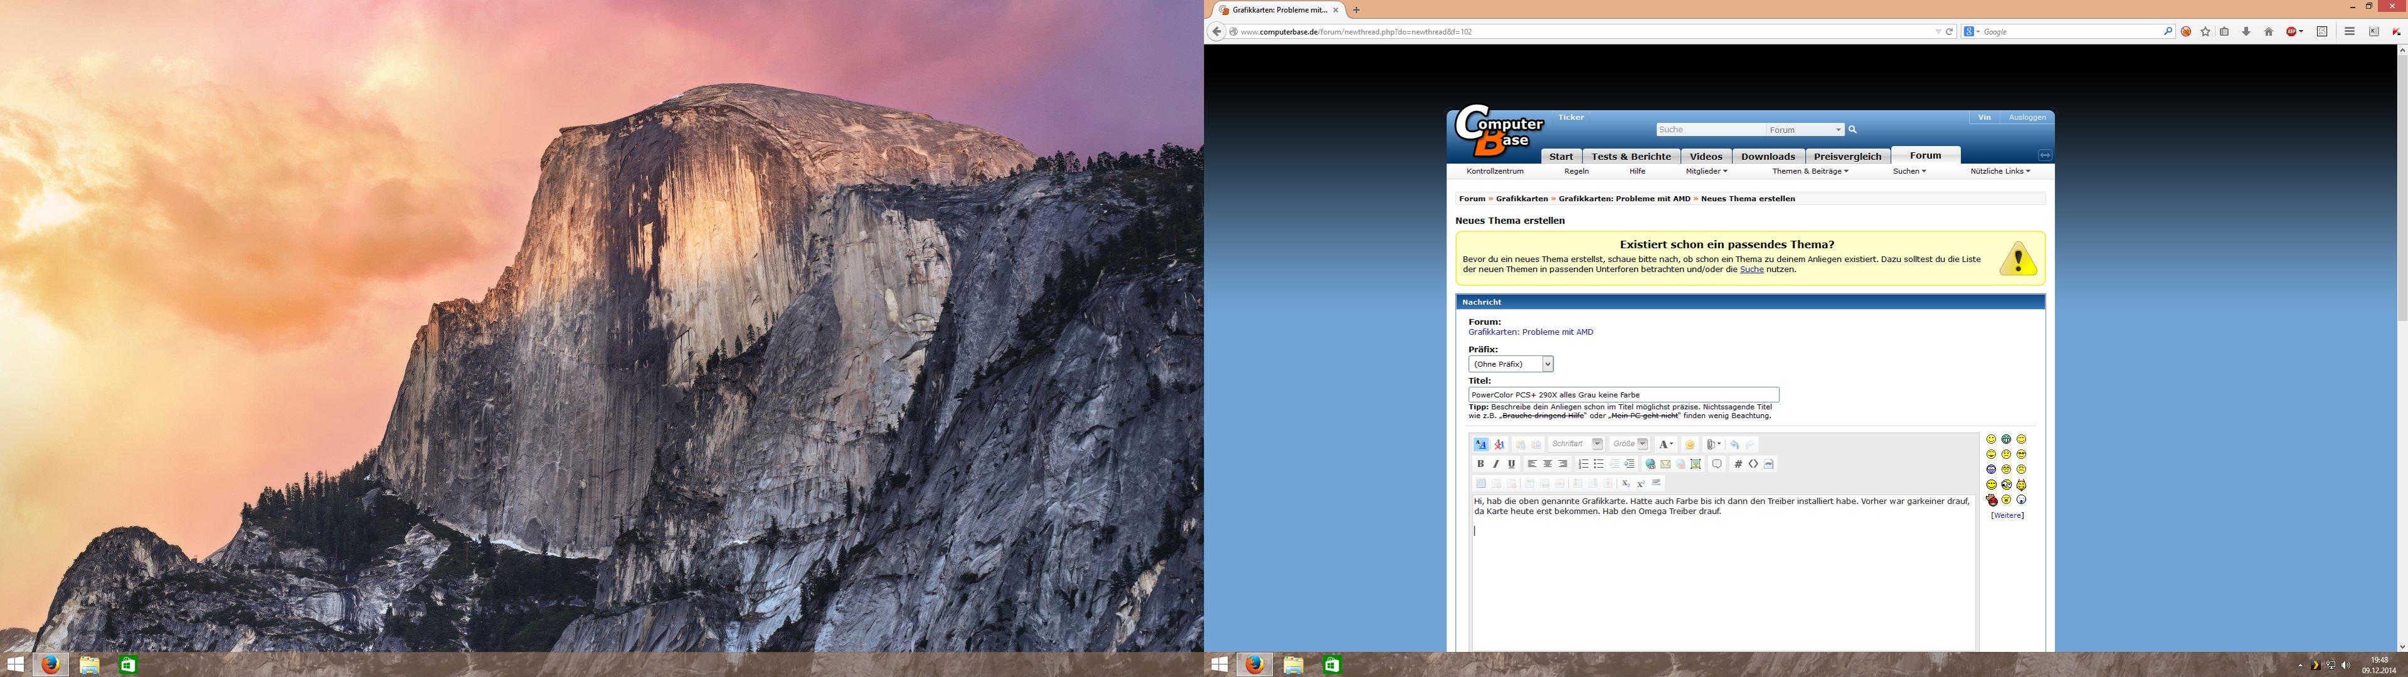Open the Tests & Berichte tab
Image resolution: width=2408 pixels, height=677 pixels.
[1631, 156]
